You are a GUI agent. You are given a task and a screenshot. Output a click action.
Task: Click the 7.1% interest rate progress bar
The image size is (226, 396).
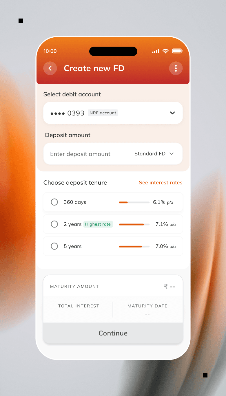tap(134, 224)
